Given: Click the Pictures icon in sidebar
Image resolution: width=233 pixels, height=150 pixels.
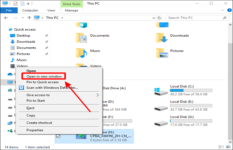Looking at the screenshot, I should point(13,54).
